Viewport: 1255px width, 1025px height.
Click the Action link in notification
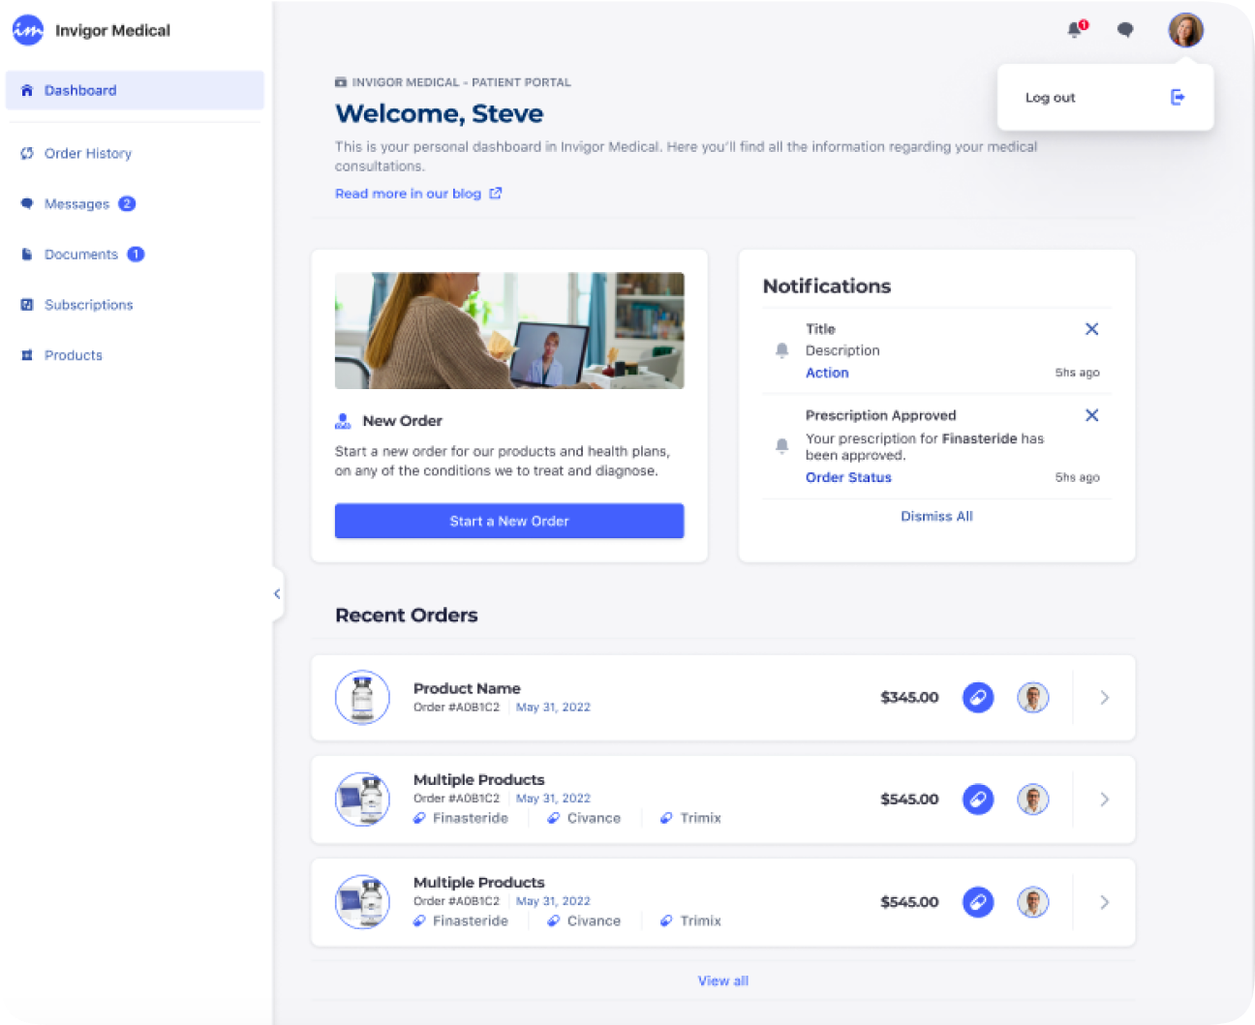click(x=827, y=373)
